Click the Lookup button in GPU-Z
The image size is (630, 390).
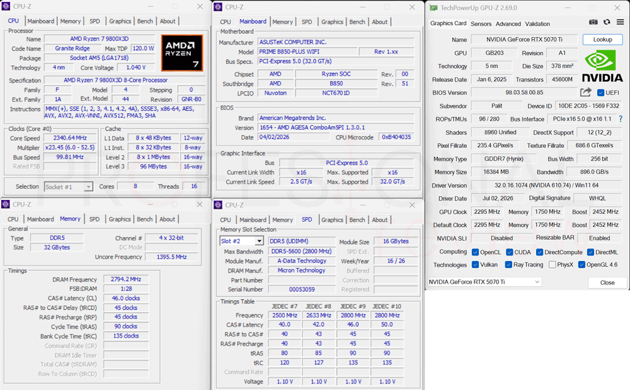coord(603,40)
